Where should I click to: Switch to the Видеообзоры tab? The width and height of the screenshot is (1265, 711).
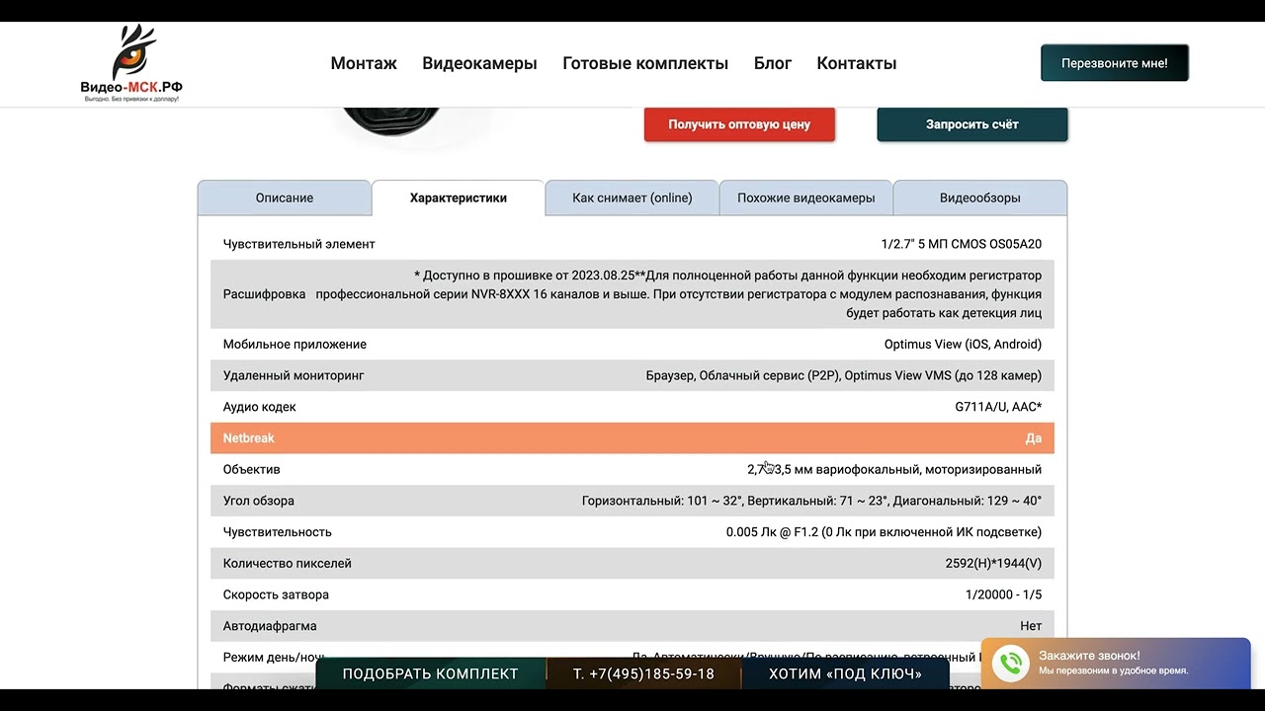click(980, 197)
